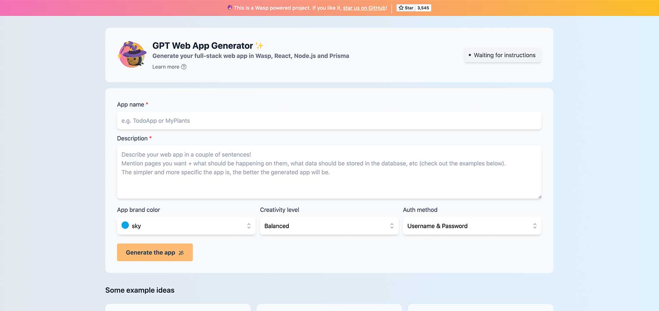This screenshot has height=311, width=659.
Task: Open the Creativity level dropdown showing Balanced
Action: (x=329, y=226)
